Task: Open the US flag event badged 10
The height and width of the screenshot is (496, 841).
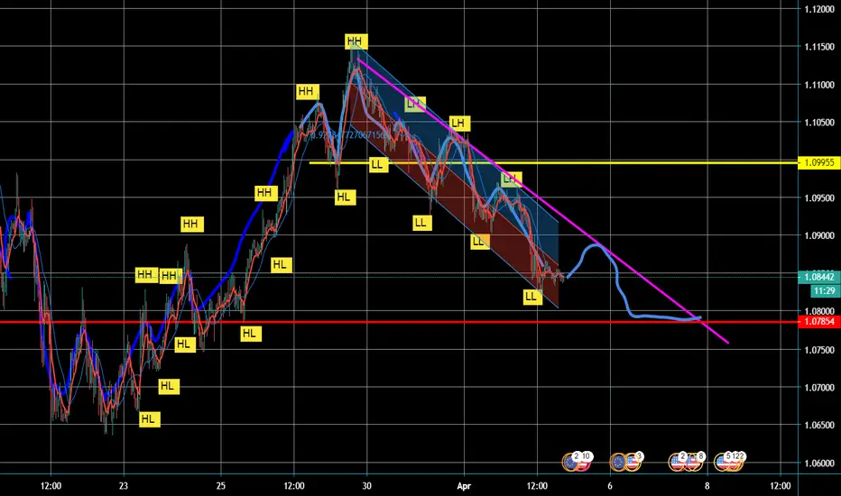Action: (x=584, y=464)
